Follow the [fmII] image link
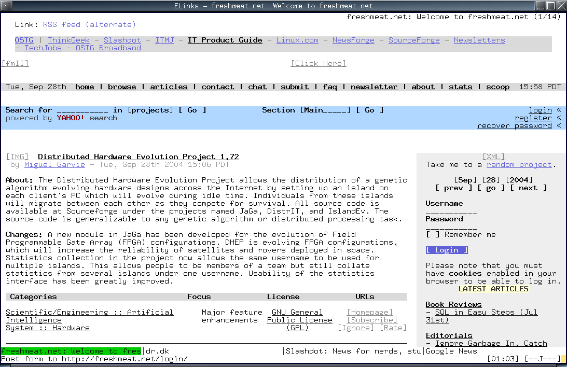This screenshot has height=367, width=567. tap(15, 64)
